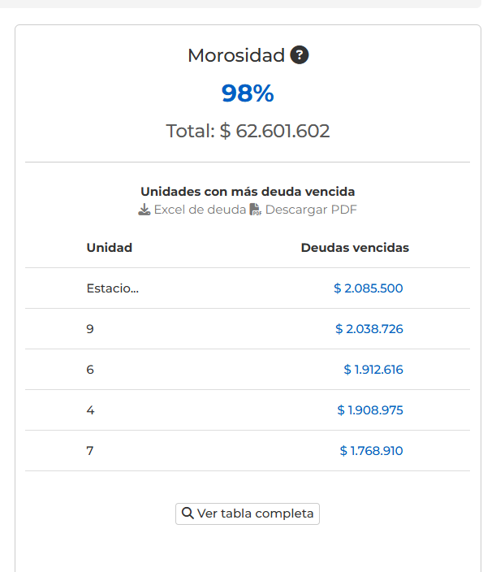
Task: Open the $ 1.768.910 debt amount
Action: coord(371,450)
